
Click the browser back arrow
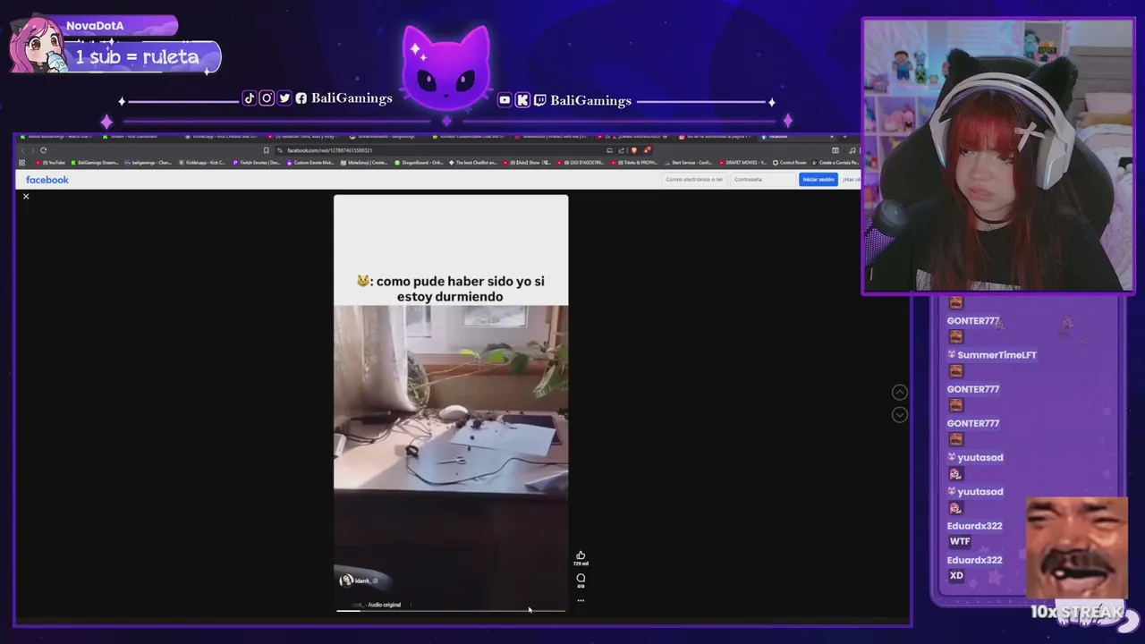click(x=22, y=150)
